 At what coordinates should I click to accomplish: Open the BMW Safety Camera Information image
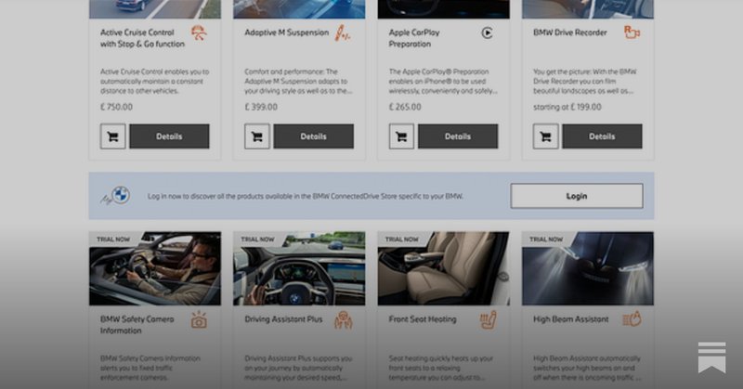(155, 268)
